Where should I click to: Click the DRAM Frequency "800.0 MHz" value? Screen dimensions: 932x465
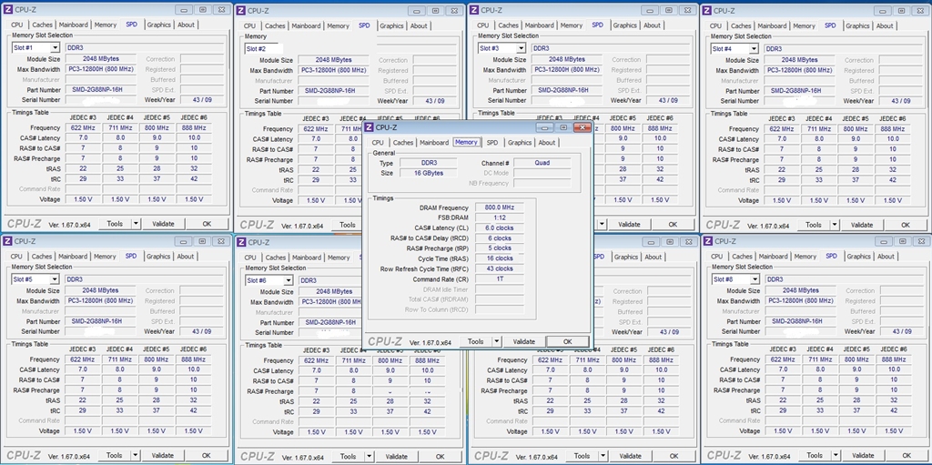[x=500, y=207]
